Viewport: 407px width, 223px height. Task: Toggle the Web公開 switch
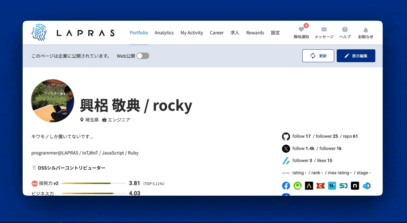143,56
